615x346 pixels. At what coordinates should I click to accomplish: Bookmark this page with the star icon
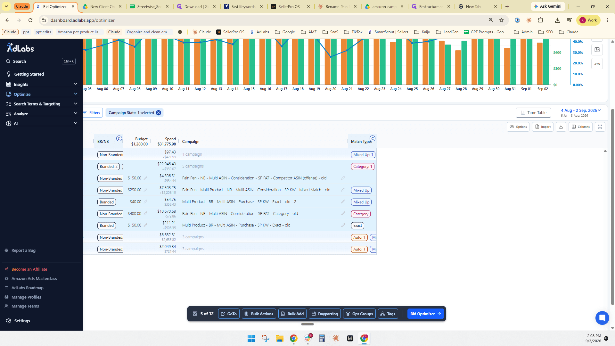[x=501, y=20]
